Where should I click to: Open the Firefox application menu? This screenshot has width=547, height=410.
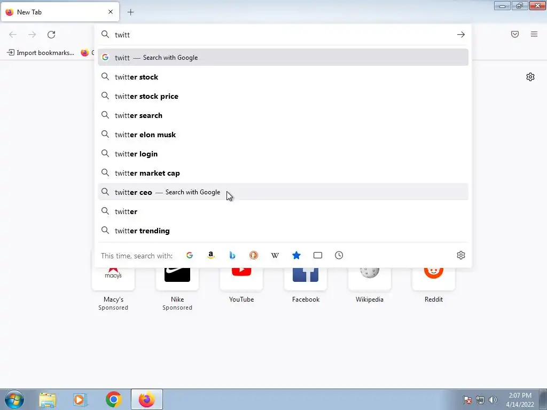point(534,34)
